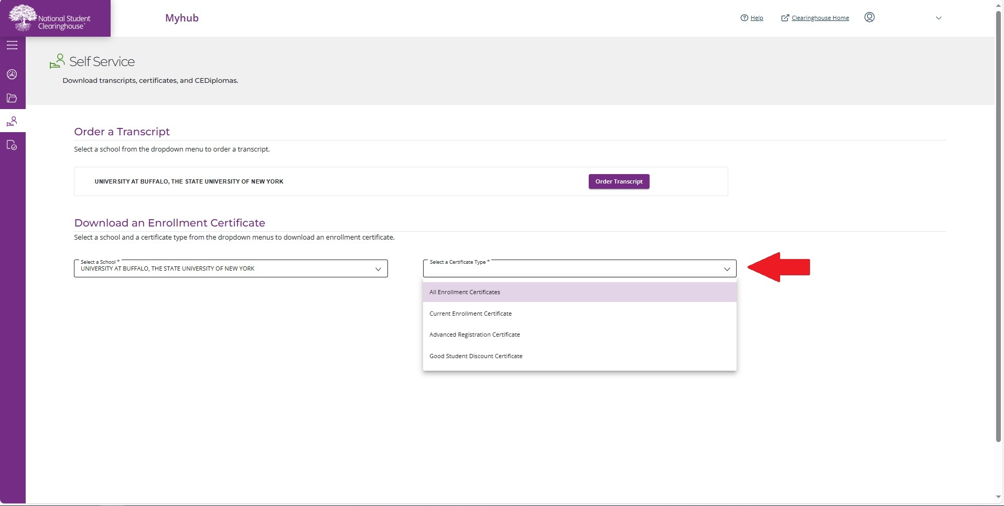Click the dashboard gauge sidebar icon

point(12,74)
